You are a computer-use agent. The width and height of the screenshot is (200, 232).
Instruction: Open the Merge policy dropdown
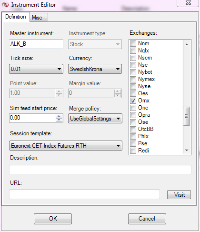coord(95,119)
